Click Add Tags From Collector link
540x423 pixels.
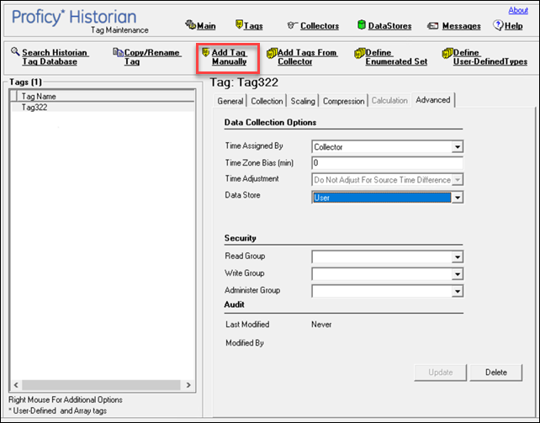307,57
